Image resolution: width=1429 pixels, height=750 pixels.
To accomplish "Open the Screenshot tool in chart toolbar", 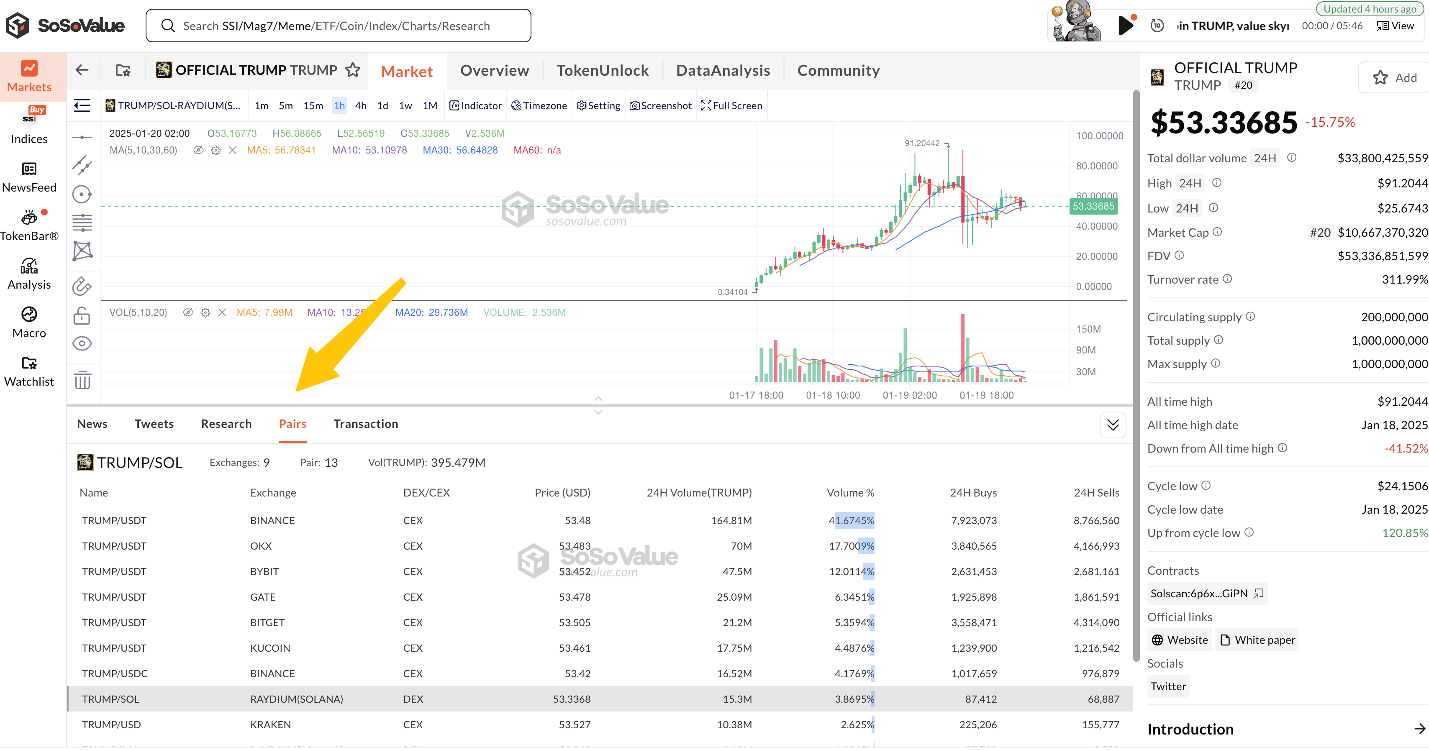I will coord(661,105).
